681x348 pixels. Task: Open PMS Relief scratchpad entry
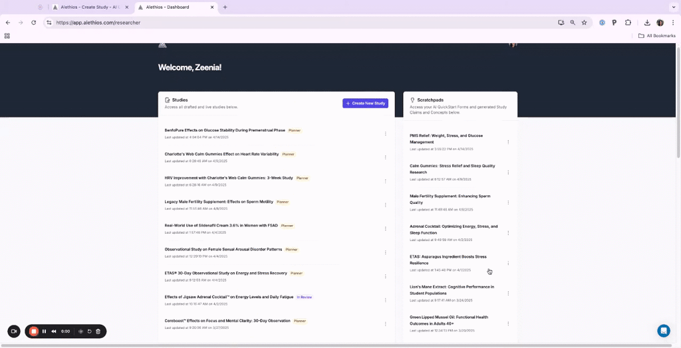pyautogui.click(x=446, y=139)
